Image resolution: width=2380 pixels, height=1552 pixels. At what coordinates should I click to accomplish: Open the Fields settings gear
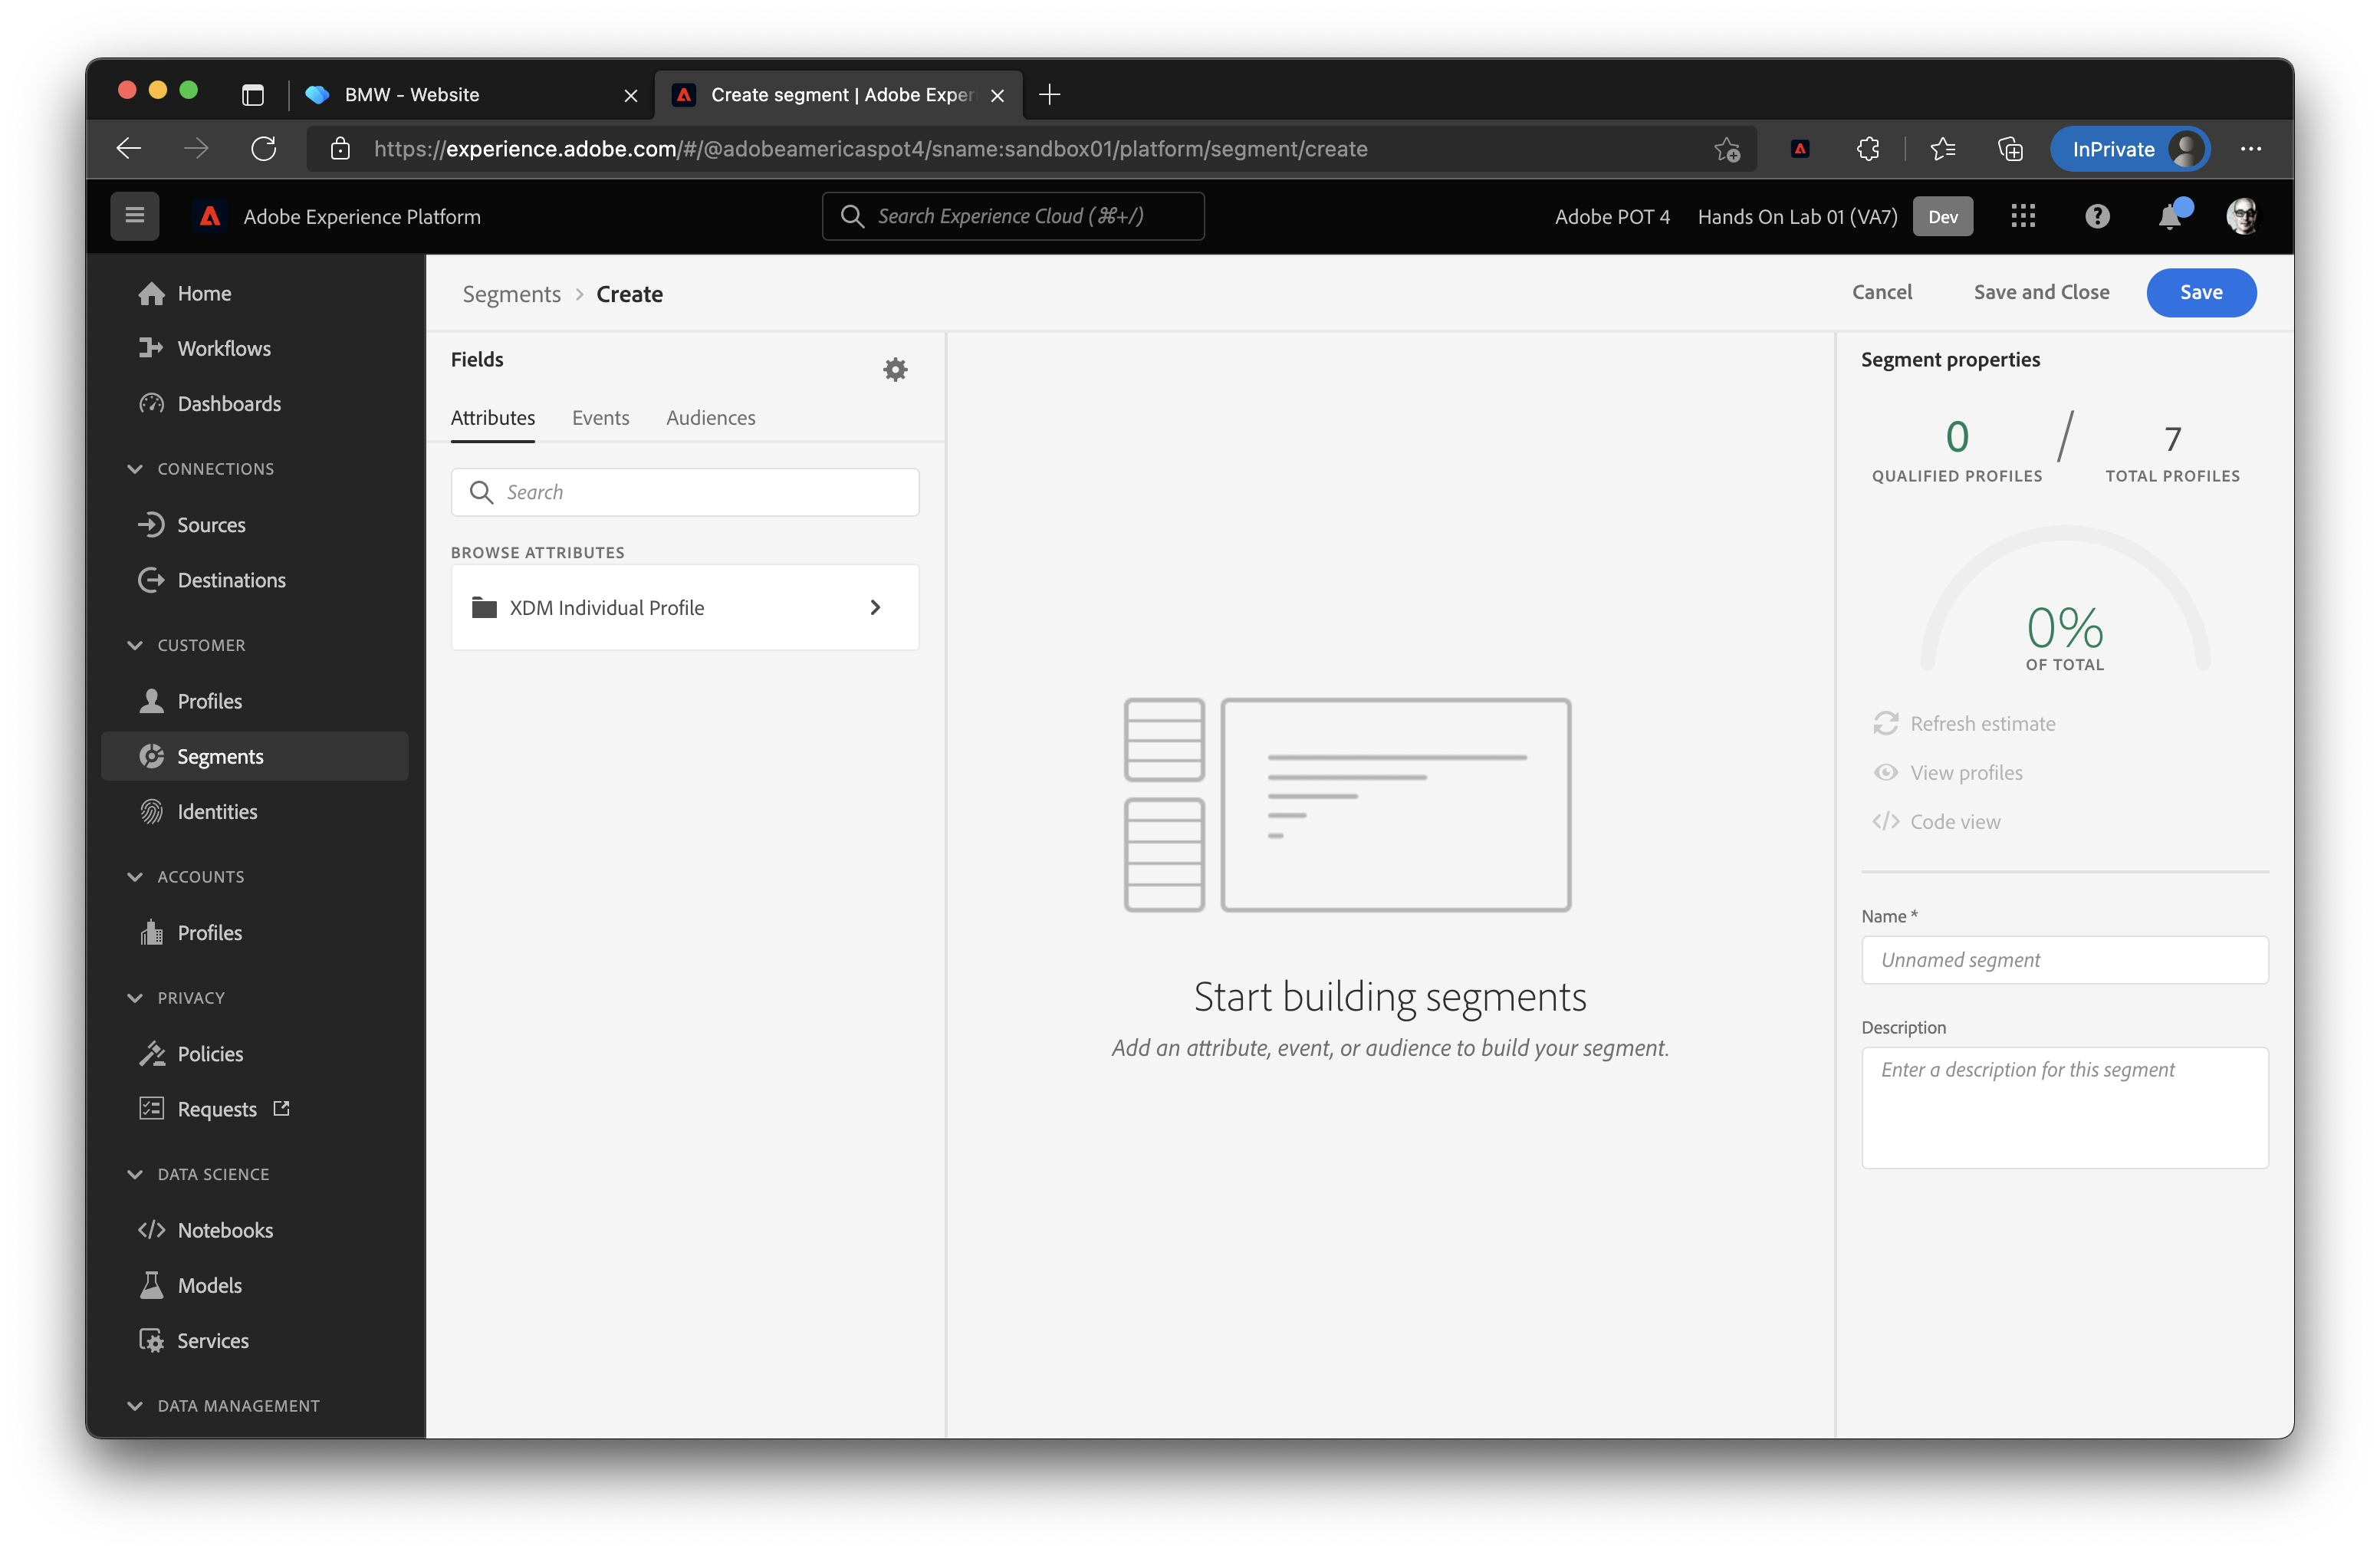895,370
